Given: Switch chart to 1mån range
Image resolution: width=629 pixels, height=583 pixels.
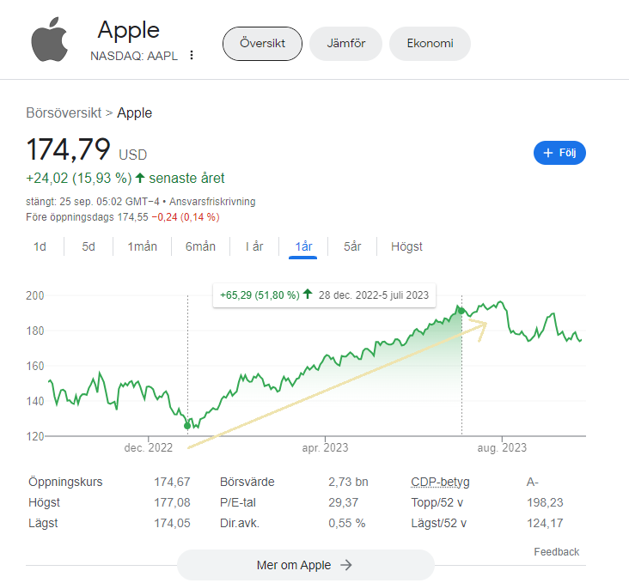Looking at the screenshot, I should tap(143, 246).
